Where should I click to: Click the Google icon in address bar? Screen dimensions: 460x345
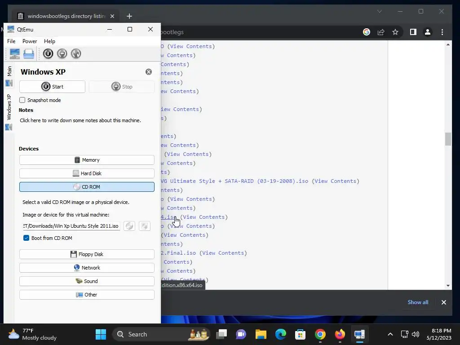367,32
